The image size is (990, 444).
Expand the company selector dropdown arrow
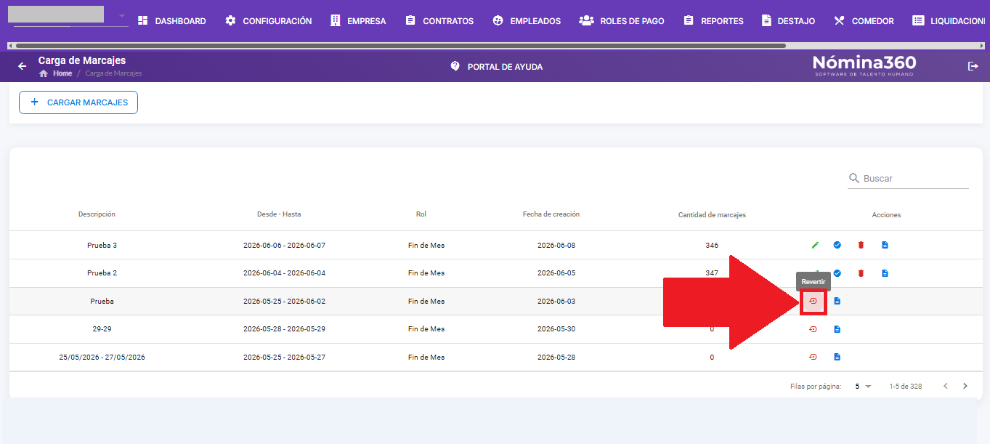pos(121,16)
